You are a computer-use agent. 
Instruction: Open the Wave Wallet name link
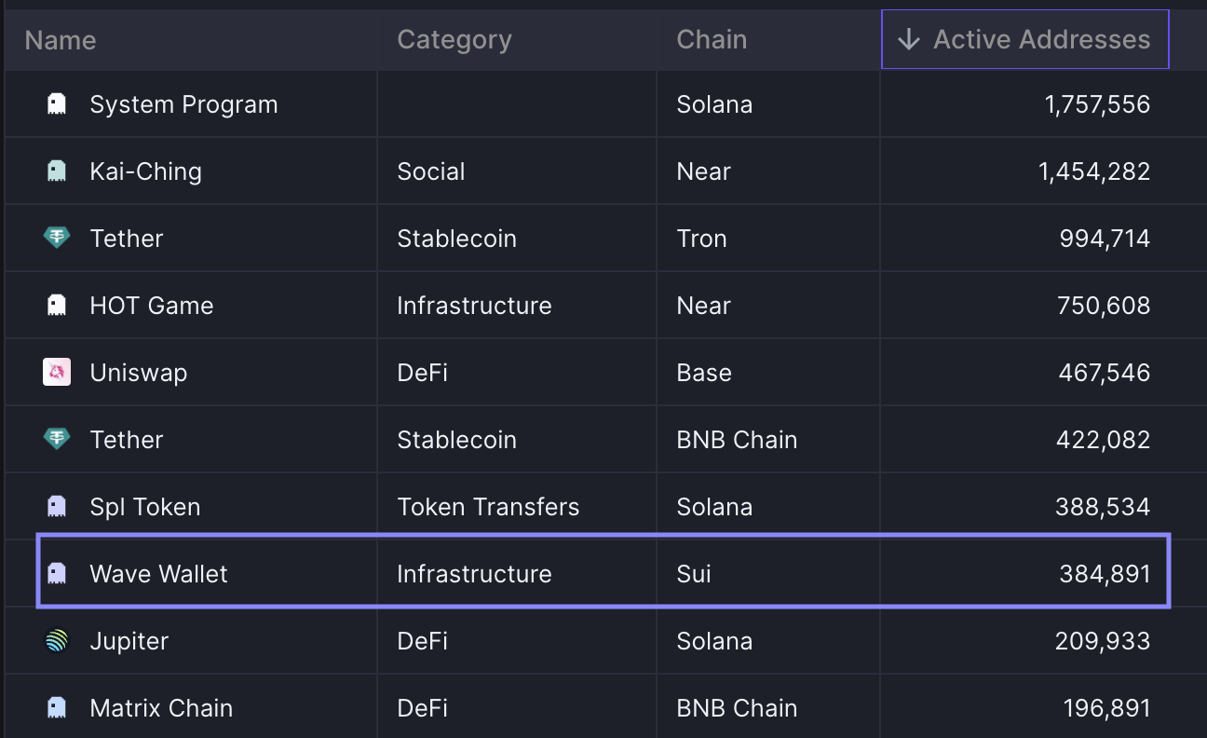158,574
